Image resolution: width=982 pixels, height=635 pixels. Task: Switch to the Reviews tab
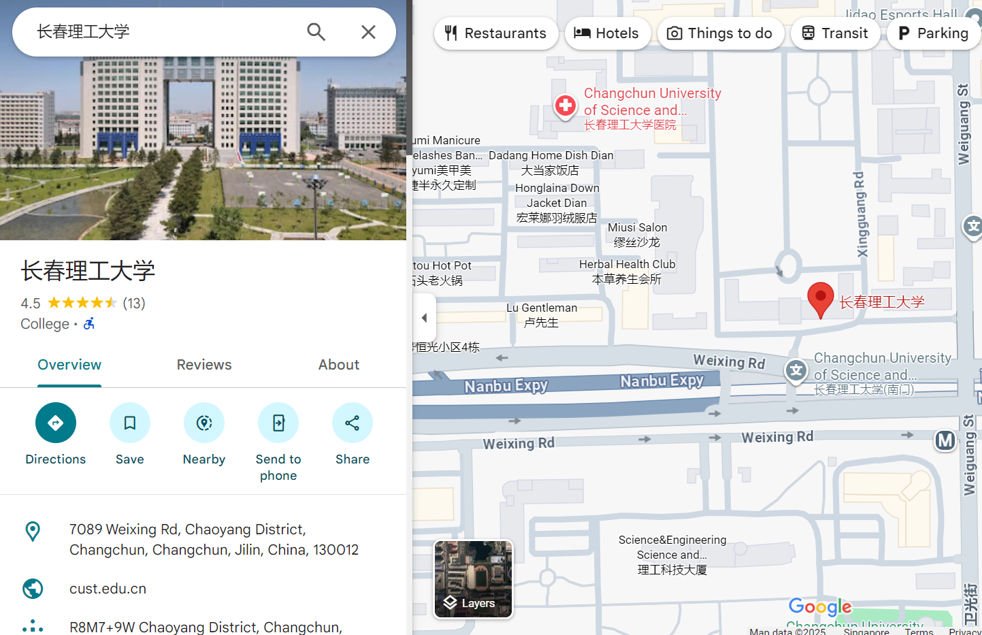(204, 365)
